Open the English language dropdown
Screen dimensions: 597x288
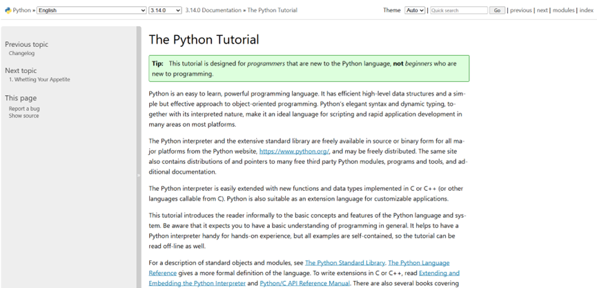click(91, 10)
